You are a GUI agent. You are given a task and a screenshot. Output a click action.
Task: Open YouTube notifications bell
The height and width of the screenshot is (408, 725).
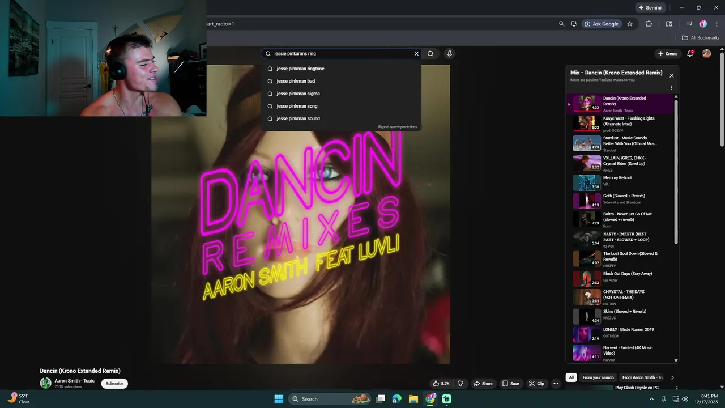pyautogui.click(x=690, y=53)
